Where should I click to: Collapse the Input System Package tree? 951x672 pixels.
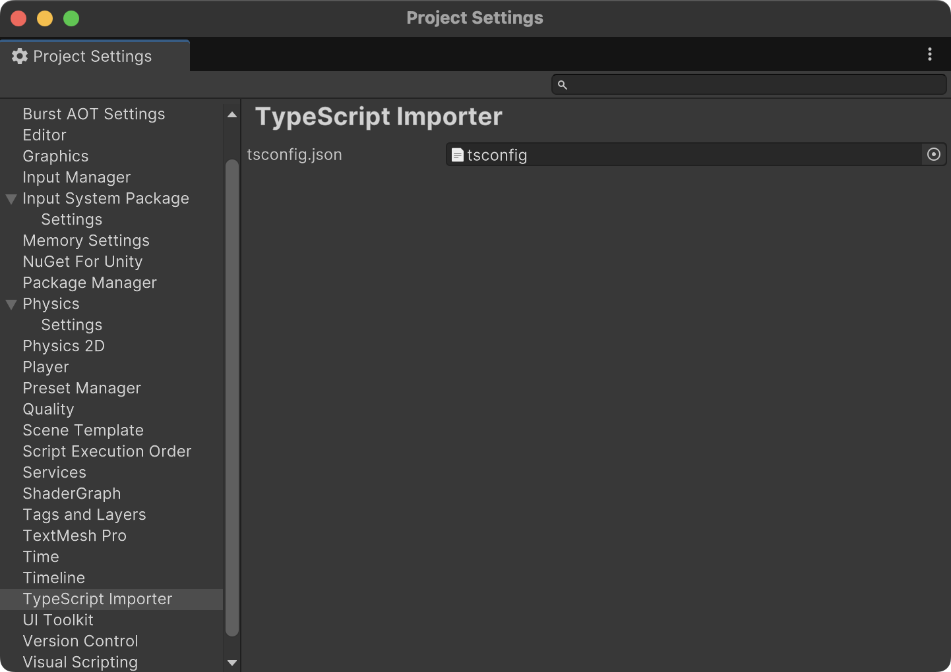point(11,199)
